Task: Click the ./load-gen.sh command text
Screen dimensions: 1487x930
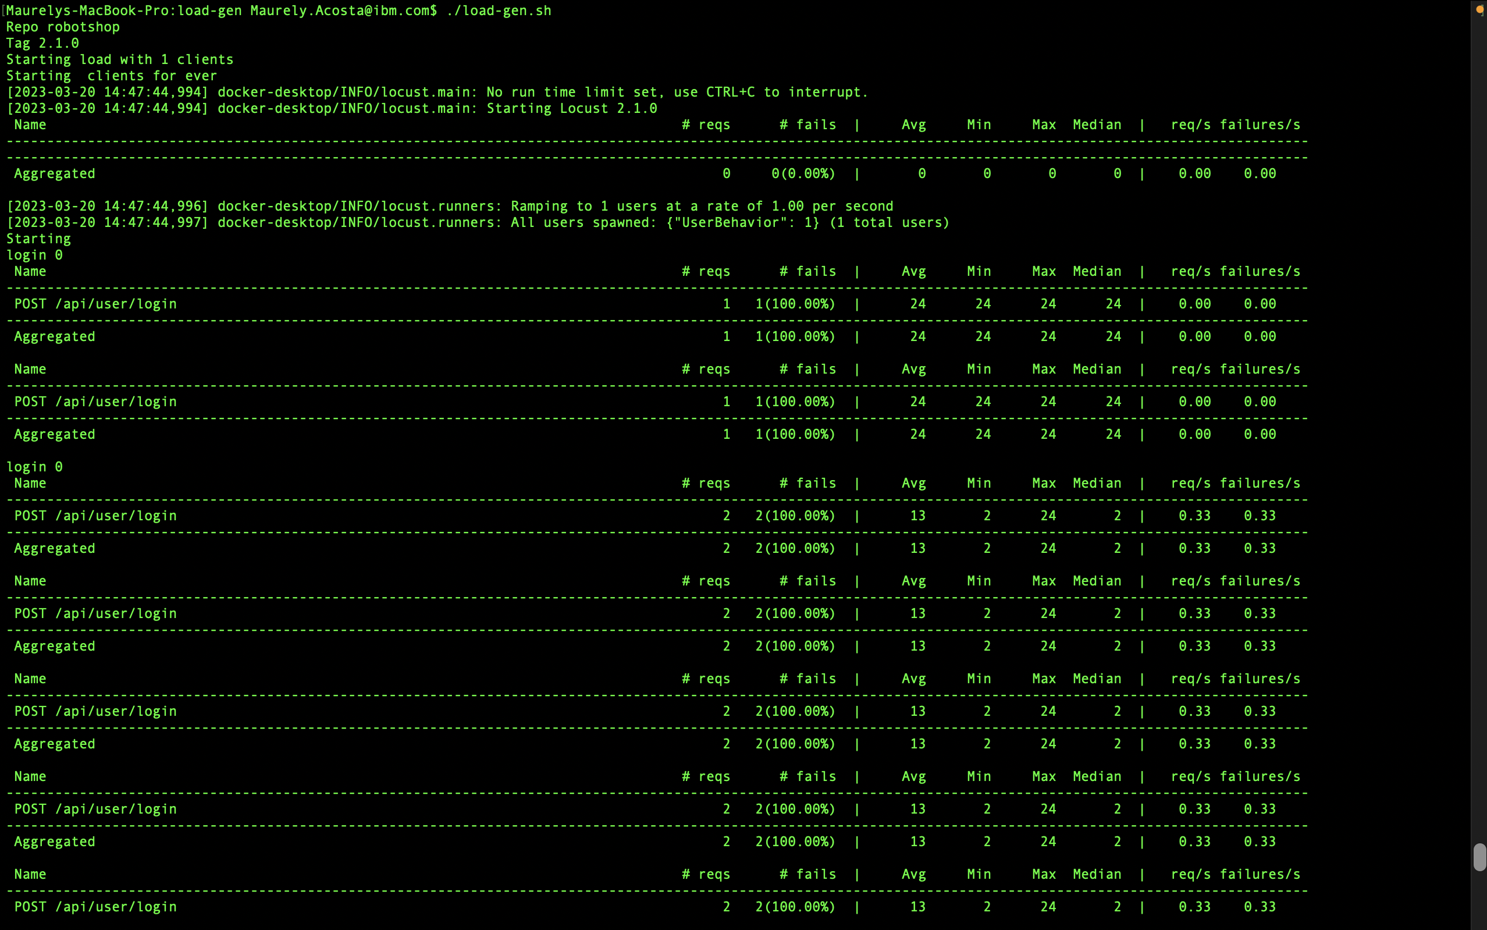Action: point(499,10)
